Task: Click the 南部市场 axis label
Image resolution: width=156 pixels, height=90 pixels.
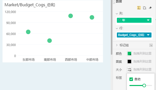Action: [x=50, y=60]
